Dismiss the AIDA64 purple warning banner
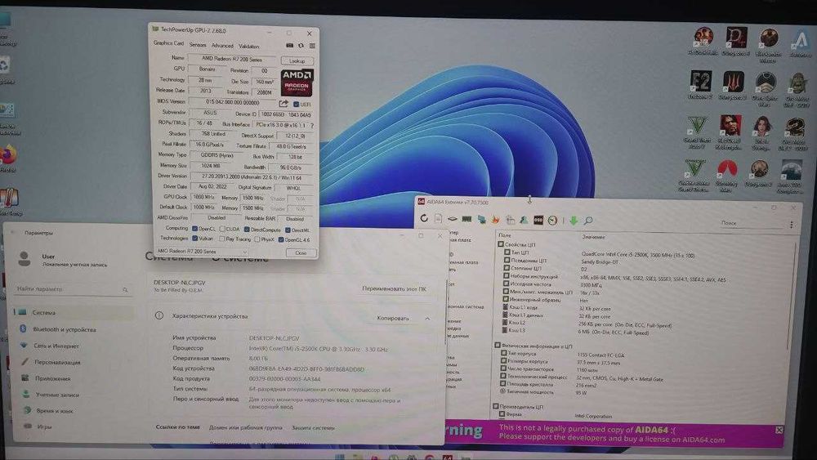 click(x=779, y=430)
